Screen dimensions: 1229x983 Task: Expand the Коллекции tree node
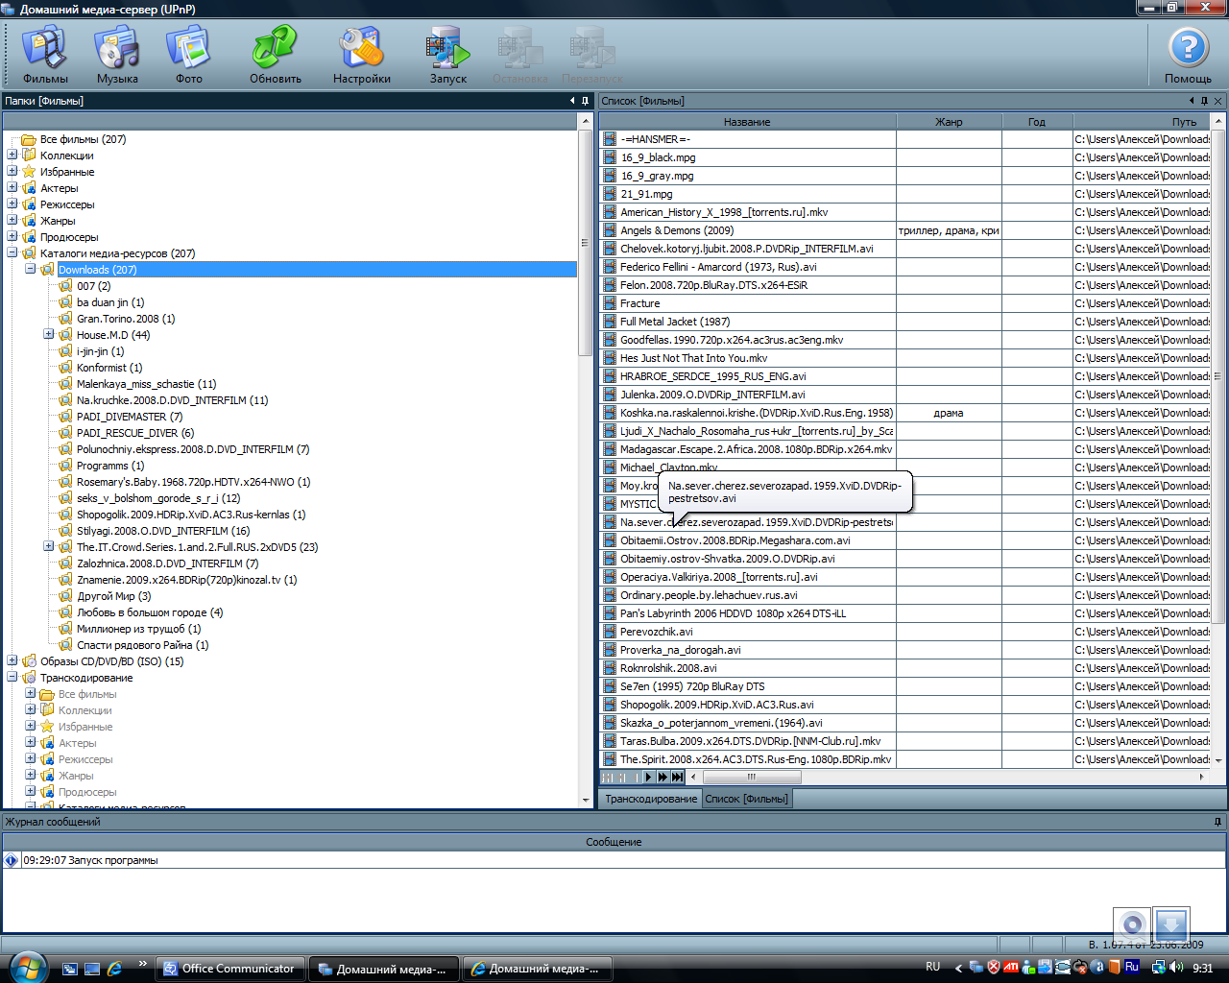coord(12,156)
